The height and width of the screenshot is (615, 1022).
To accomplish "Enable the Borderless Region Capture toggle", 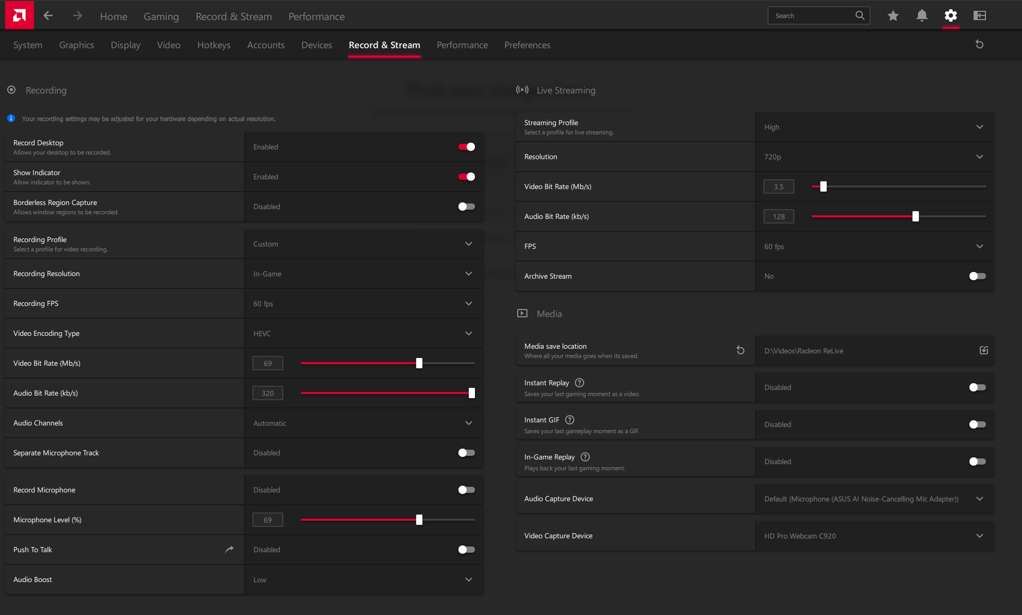I will click(x=466, y=207).
